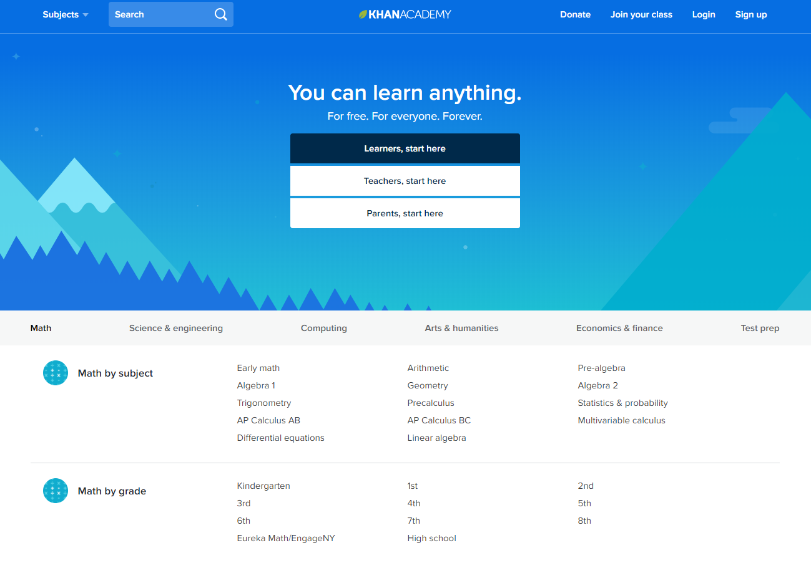The width and height of the screenshot is (811, 563).
Task: Click Learners, start here button
Action: [405, 148]
